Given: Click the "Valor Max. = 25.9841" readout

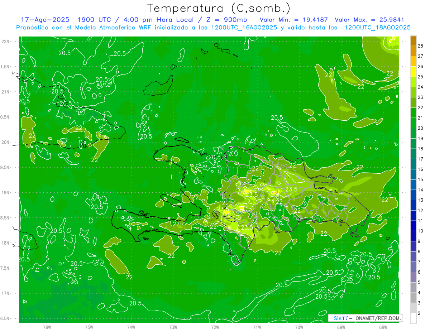Looking at the screenshot, I should coord(369,20).
